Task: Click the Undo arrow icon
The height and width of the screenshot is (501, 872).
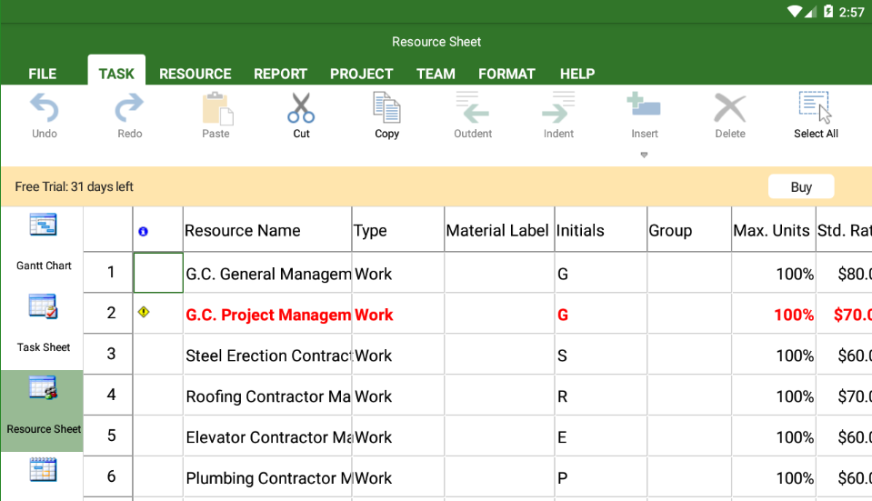Action: (x=44, y=107)
